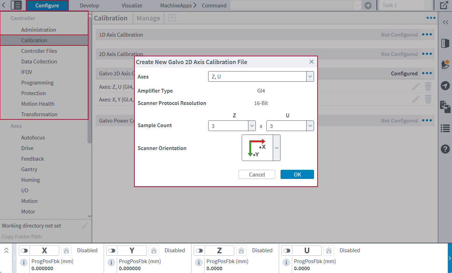Select Motion Health in the Controller list
The image size is (452, 273).
38,104
